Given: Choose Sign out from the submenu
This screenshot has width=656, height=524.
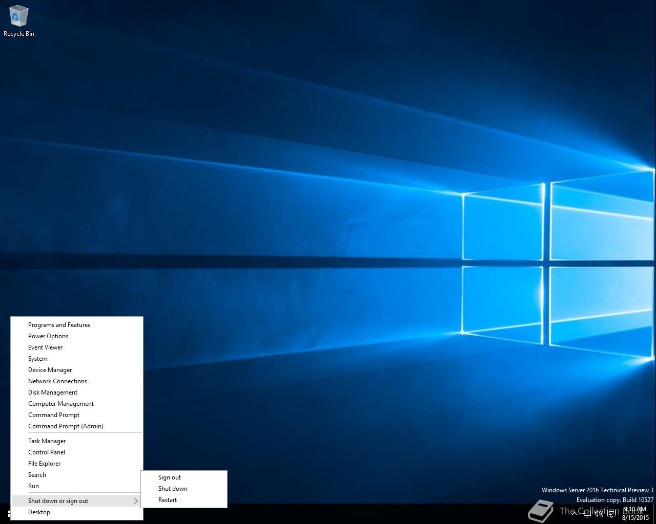Looking at the screenshot, I should [x=184, y=477].
